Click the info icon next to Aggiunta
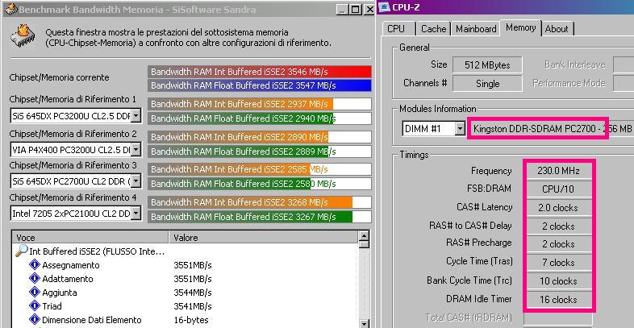Image resolution: width=634 pixels, height=328 pixels. coord(35,292)
